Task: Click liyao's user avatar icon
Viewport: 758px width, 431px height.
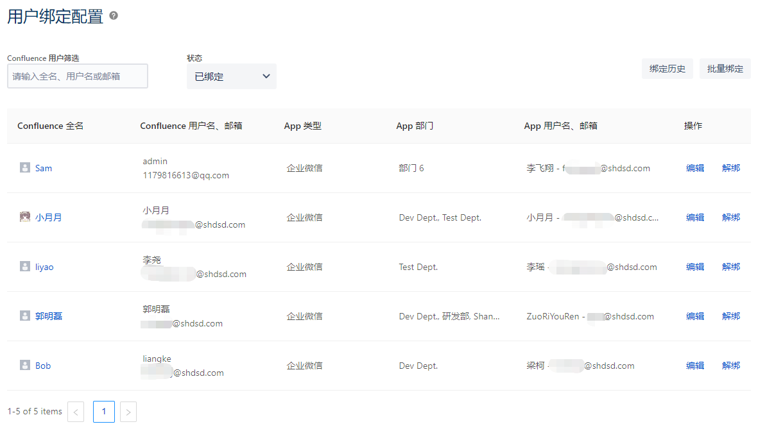Action: click(x=25, y=267)
